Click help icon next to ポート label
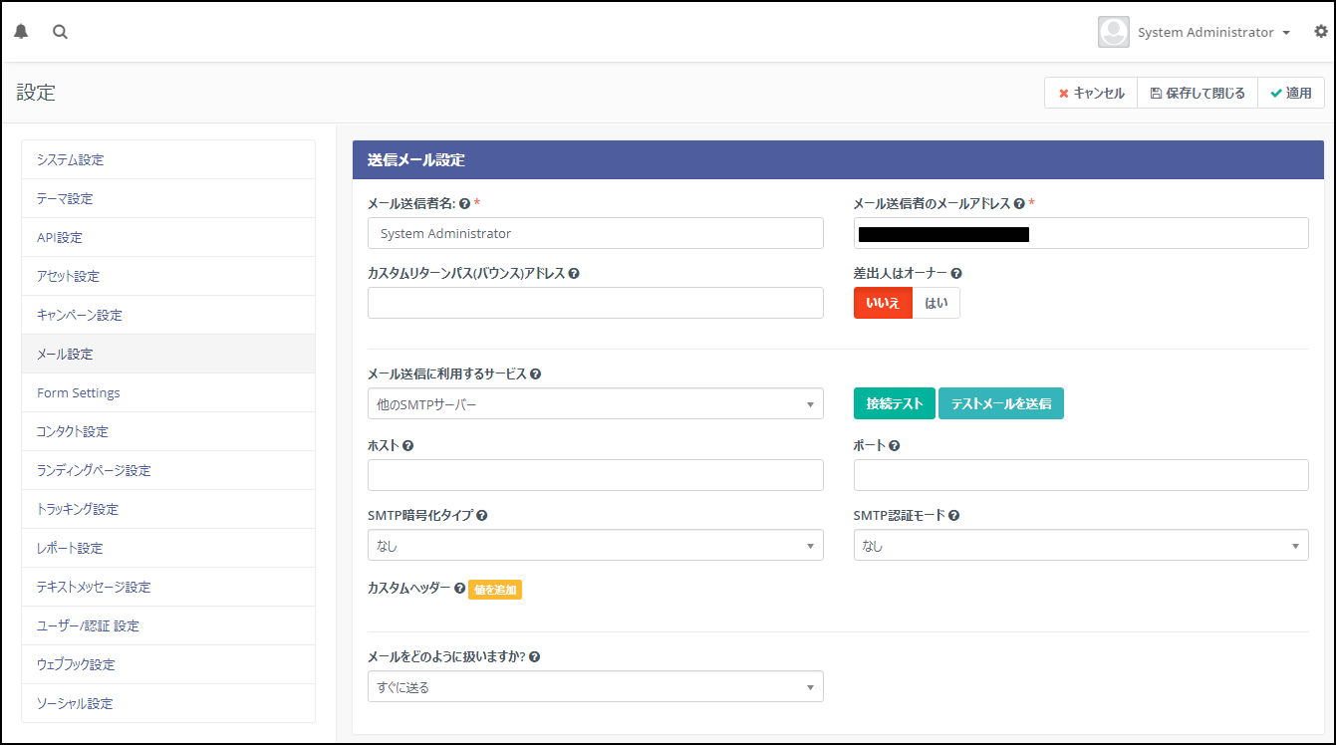This screenshot has height=745, width=1336. click(895, 446)
